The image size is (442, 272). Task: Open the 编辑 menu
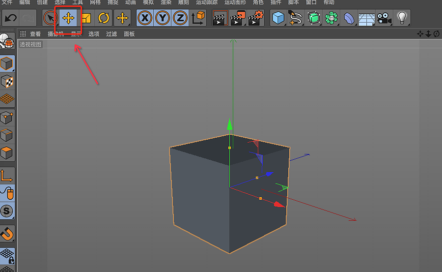coord(25,2)
